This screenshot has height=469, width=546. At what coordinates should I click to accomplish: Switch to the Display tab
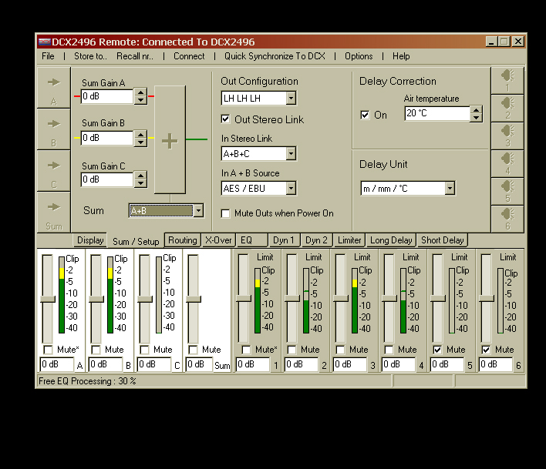(90, 240)
